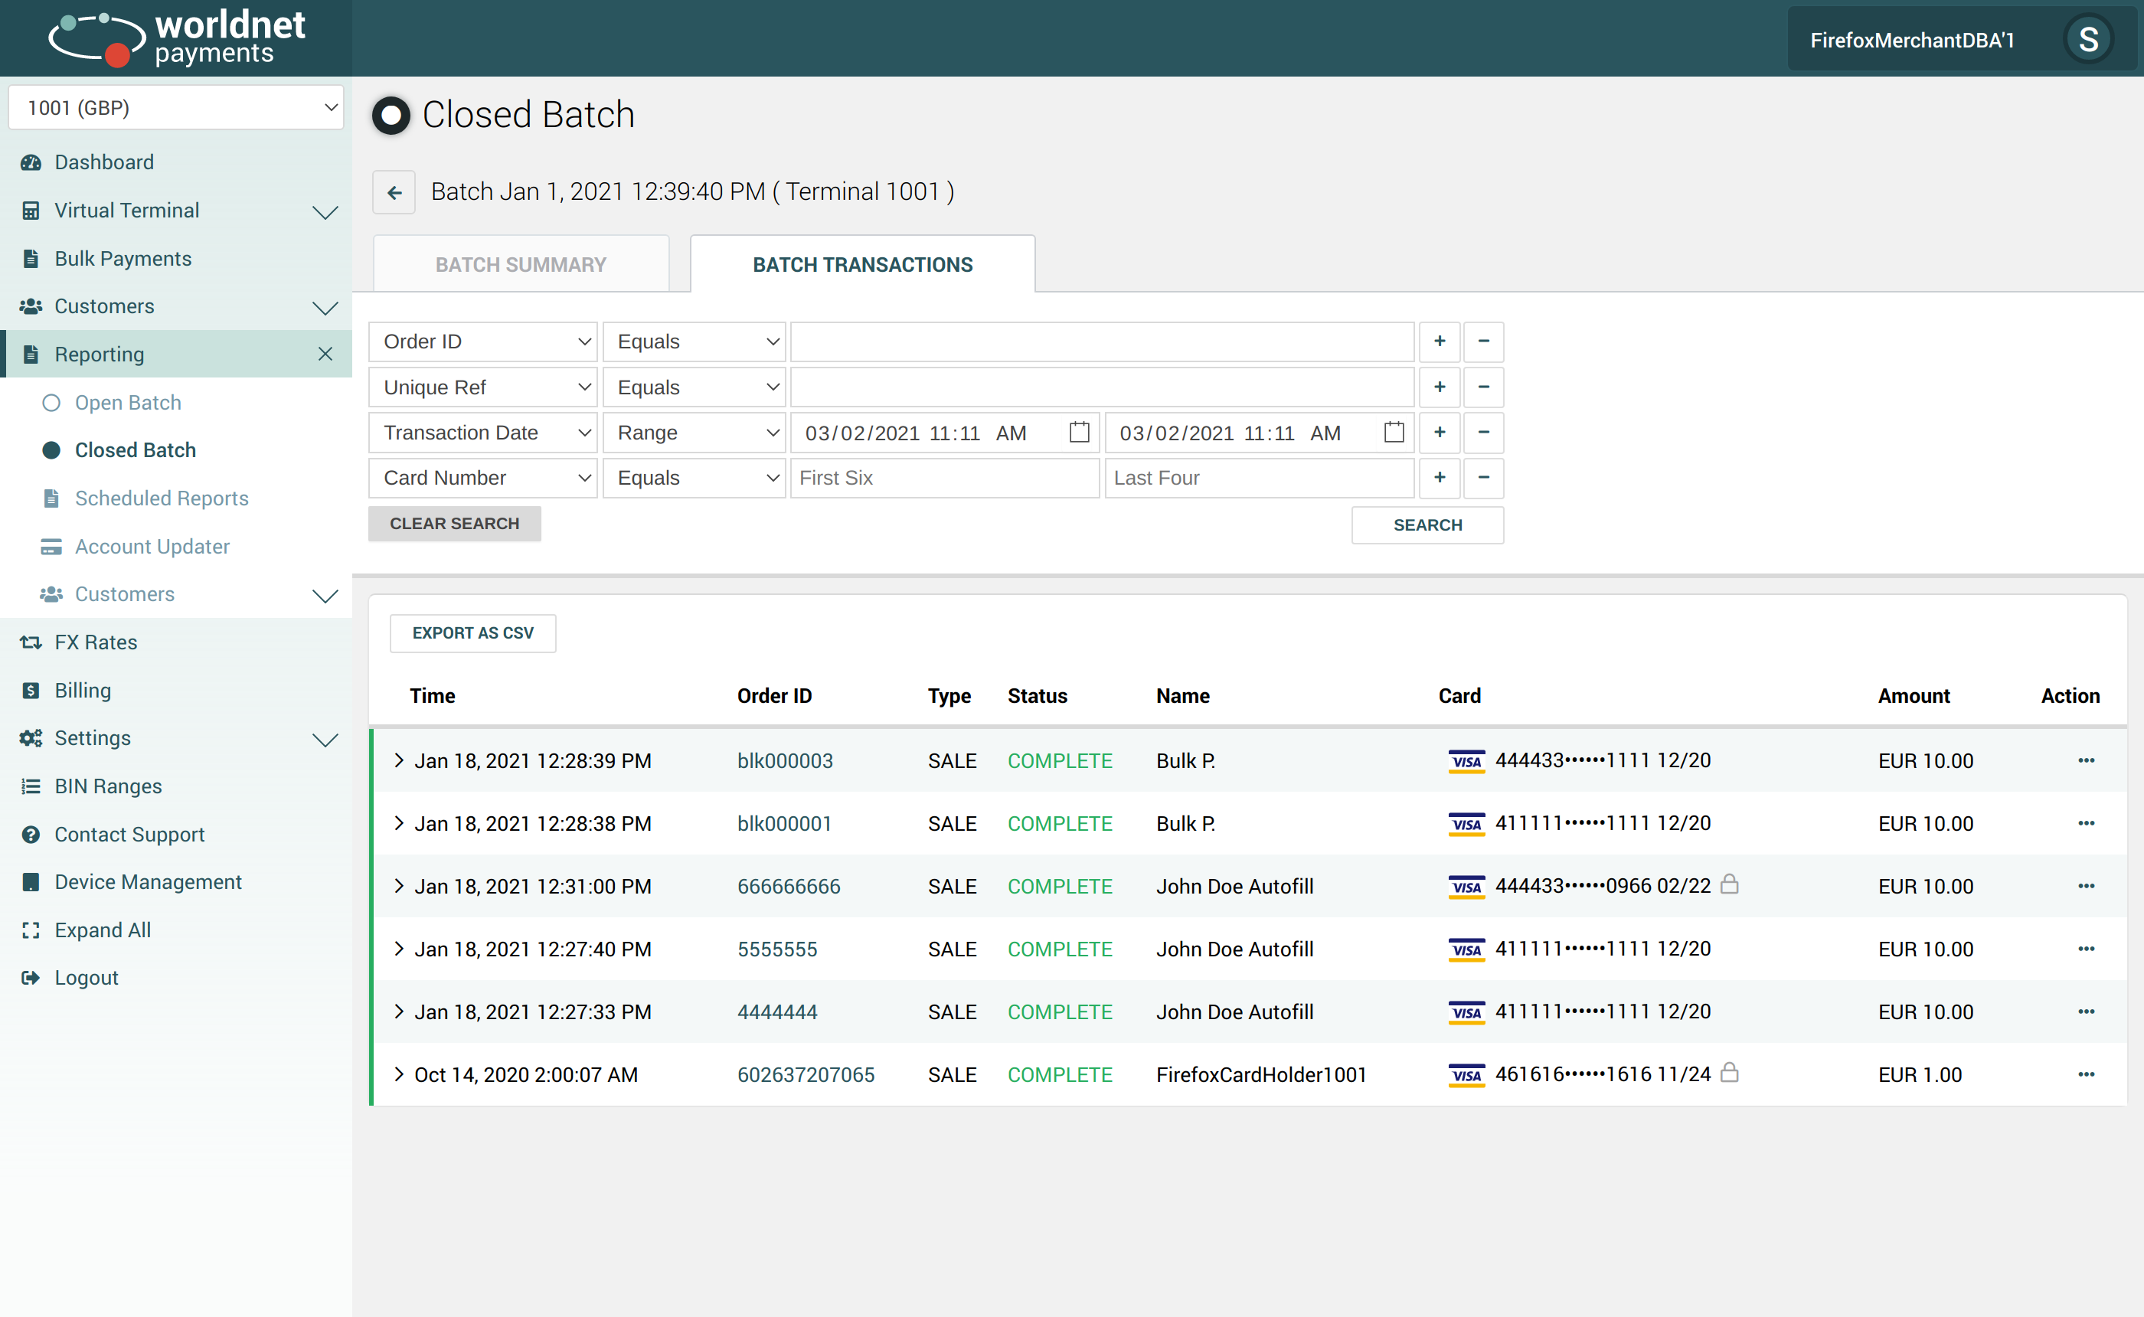Screen dimensions: 2144x1317
Task: Click the Dashboard sidebar item
Action: 103,162
